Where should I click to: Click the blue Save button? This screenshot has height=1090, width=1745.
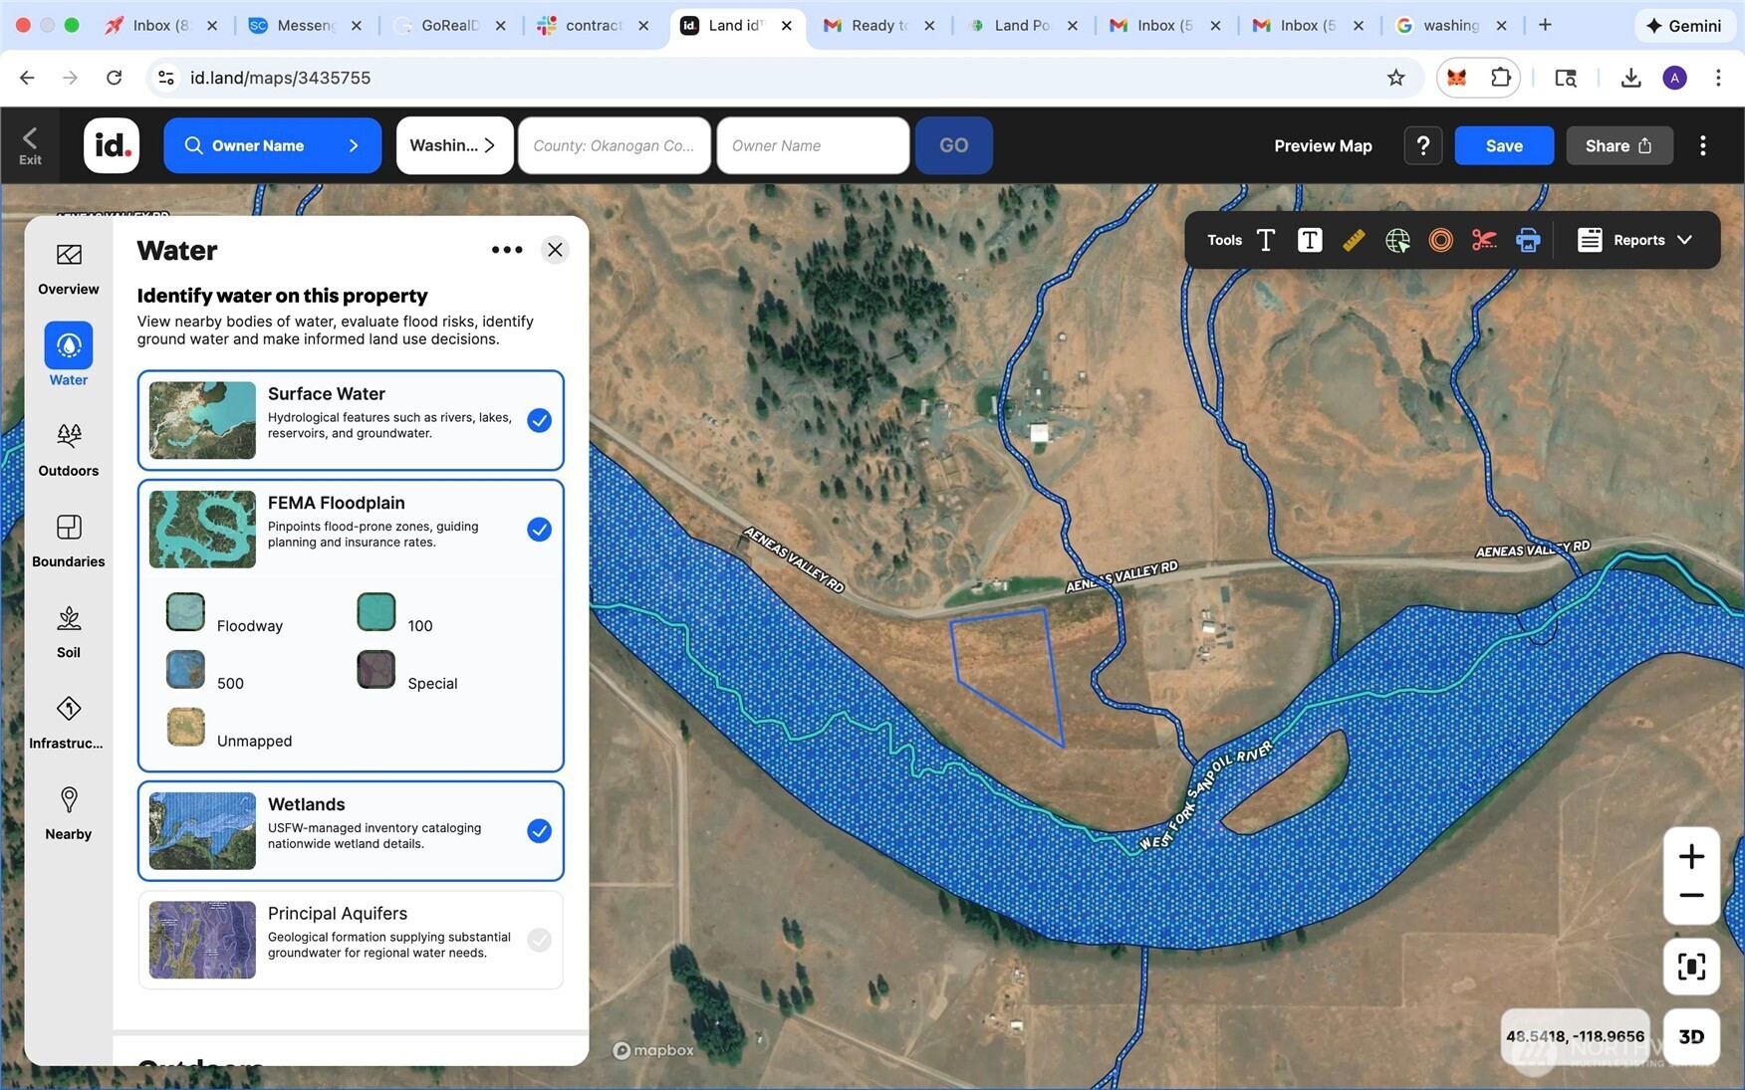tap(1503, 145)
